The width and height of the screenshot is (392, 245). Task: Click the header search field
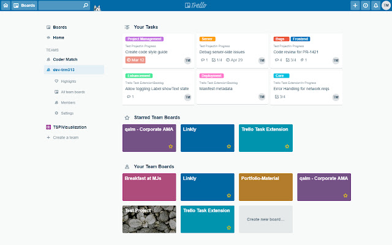pos(64,6)
